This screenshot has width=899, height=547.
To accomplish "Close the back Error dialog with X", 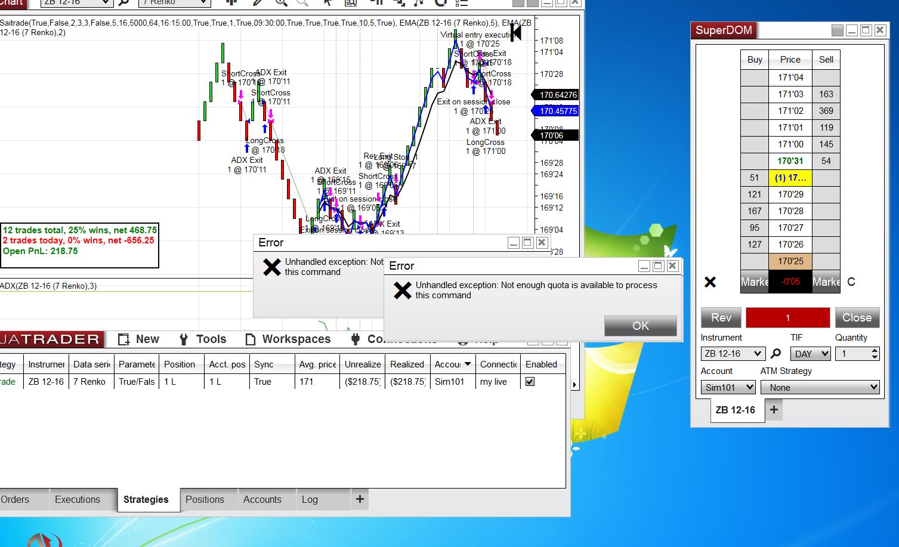I will [542, 242].
